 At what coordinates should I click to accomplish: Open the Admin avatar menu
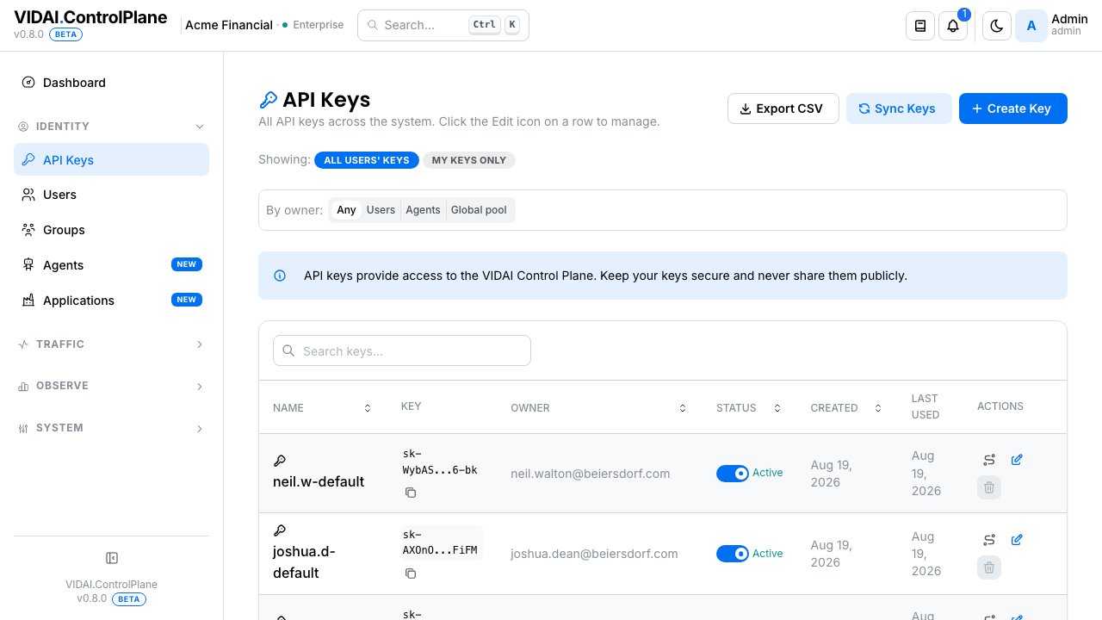(1031, 26)
